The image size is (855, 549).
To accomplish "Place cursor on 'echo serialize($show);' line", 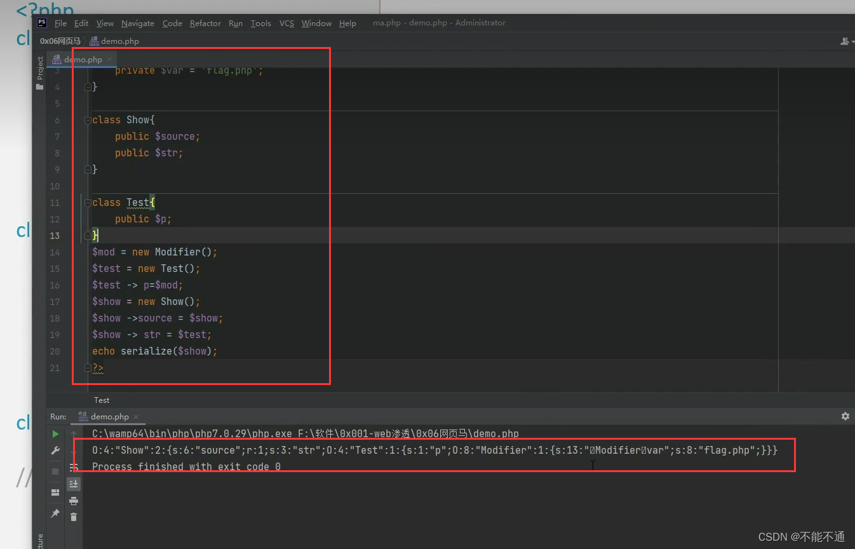I will coord(154,351).
